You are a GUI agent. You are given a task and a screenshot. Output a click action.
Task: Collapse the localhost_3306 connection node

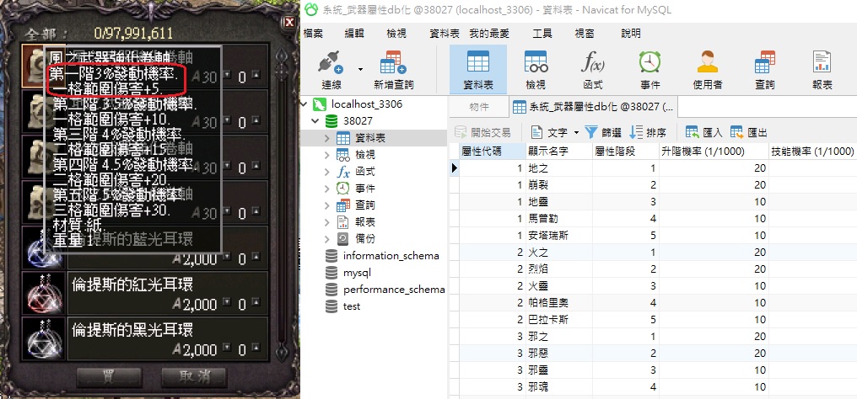click(305, 104)
